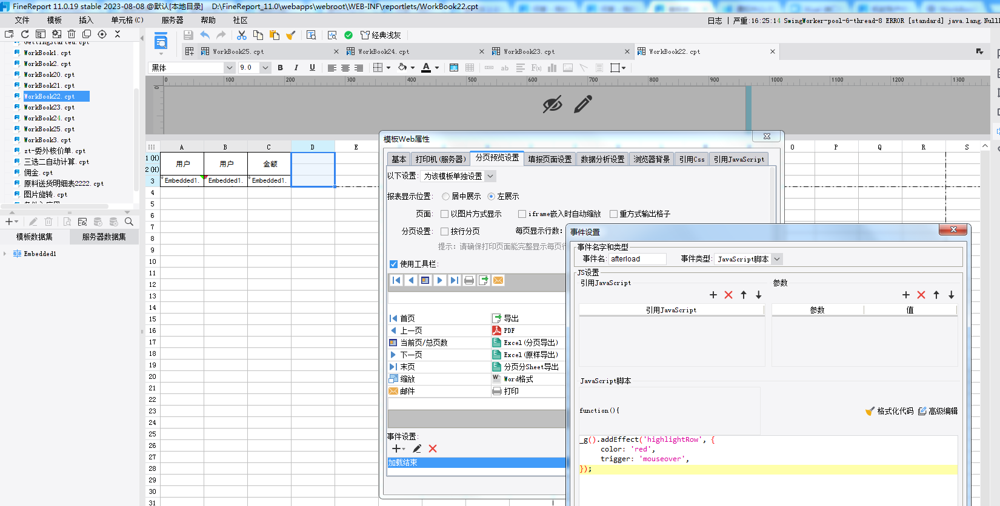
Task: Switch to 数据分析设置 tab
Action: click(x=602, y=159)
